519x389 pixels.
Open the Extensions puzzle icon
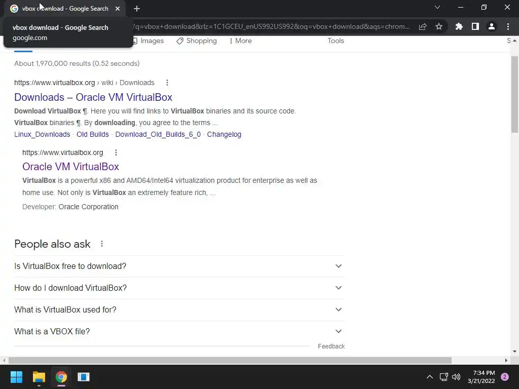click(459, 26)
